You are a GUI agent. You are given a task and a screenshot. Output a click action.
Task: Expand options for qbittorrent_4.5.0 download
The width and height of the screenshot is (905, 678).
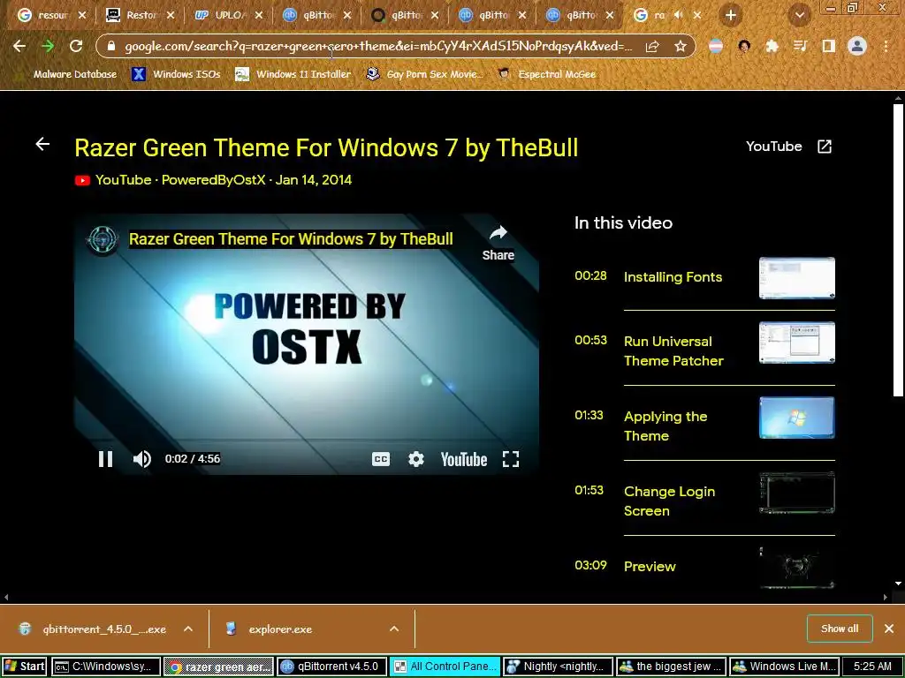pyautogui.click(x=188, y=629)
